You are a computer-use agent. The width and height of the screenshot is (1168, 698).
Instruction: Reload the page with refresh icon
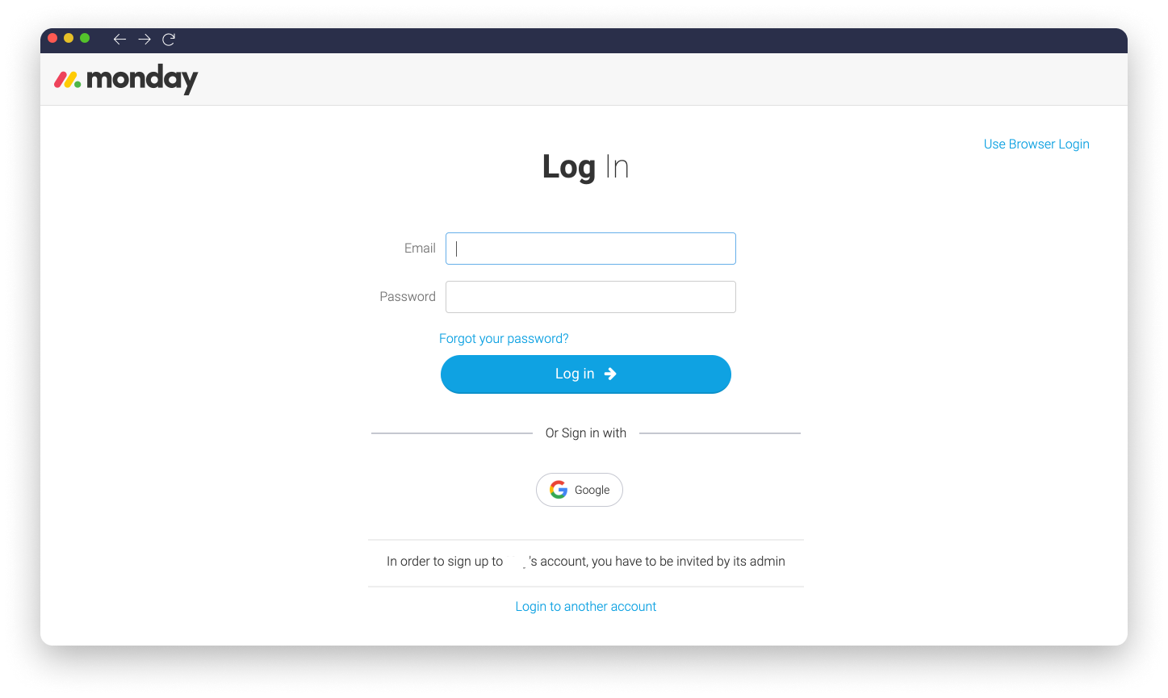pos(169,39)
